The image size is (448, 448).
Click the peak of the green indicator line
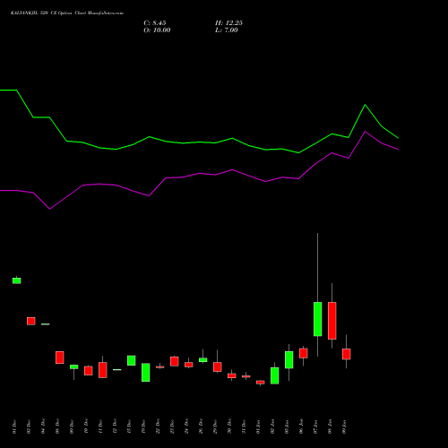(x=365, y=105)
